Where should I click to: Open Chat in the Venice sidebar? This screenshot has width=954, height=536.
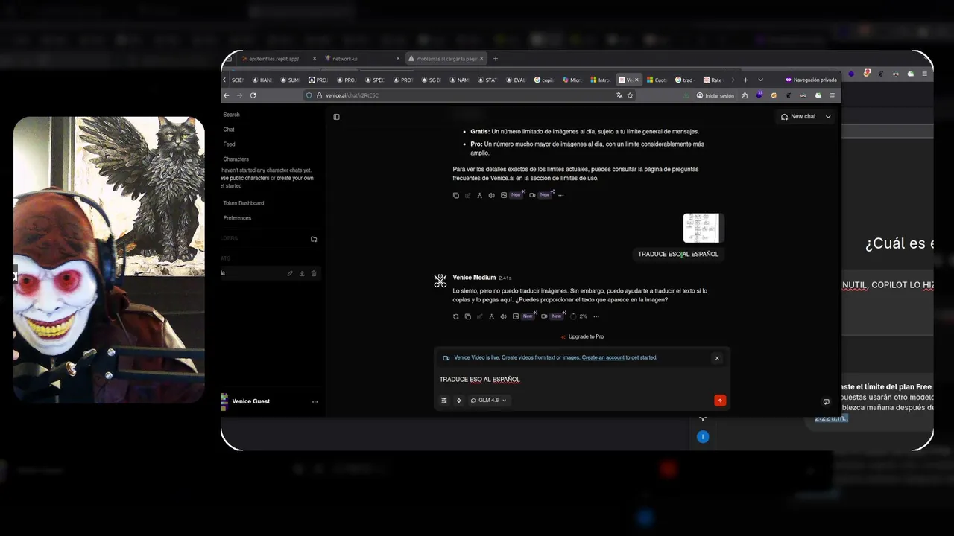229,130
